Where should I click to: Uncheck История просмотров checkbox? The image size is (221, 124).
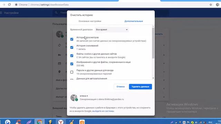click(72, 39)
